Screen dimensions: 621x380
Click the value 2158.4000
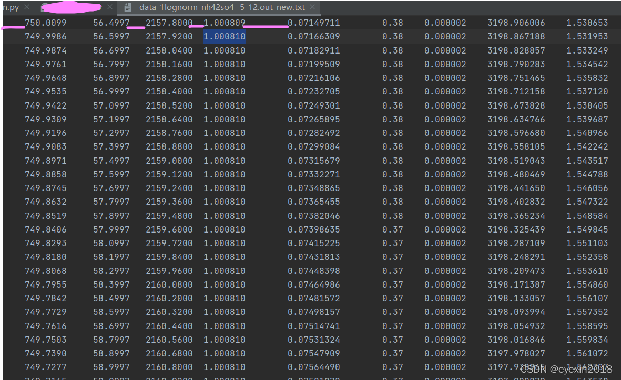tap(169, 92)
